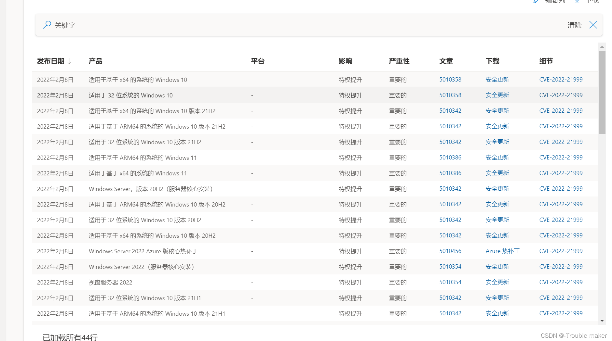612x341 pixels.
Task: Open article 5010386 for ARM64 Windows 11 row
Action: [x=450, y=158]
